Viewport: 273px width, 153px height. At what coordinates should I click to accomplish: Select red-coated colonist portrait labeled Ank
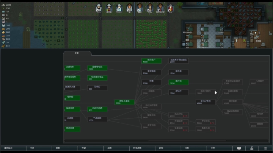pyautogui.click(x=171, y=8)
